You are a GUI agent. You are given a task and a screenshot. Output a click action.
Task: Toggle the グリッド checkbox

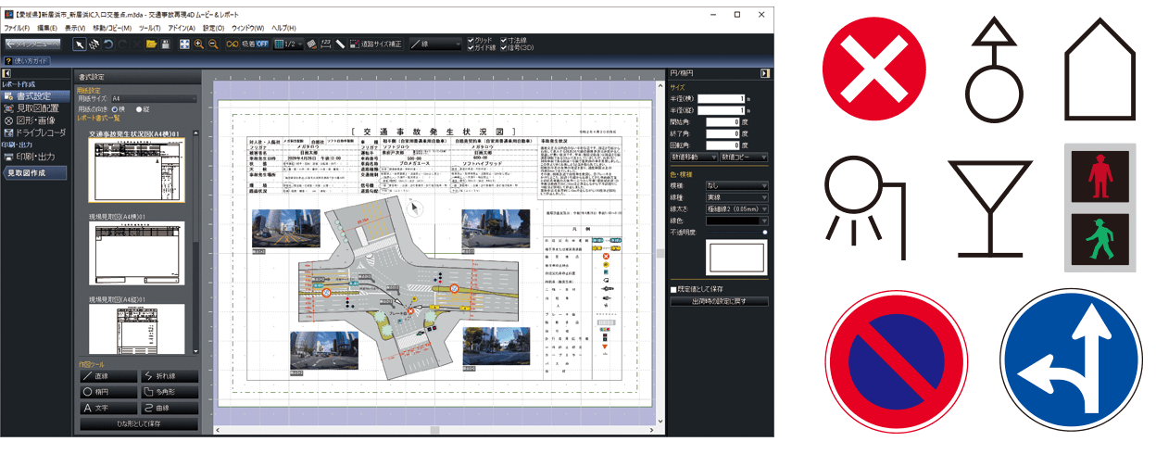coord(471,40)
